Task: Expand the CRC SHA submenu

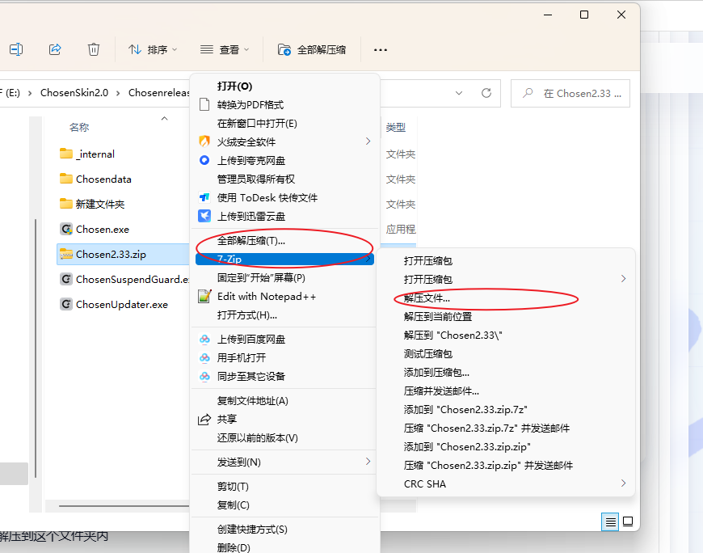Action: click(624, 483)
